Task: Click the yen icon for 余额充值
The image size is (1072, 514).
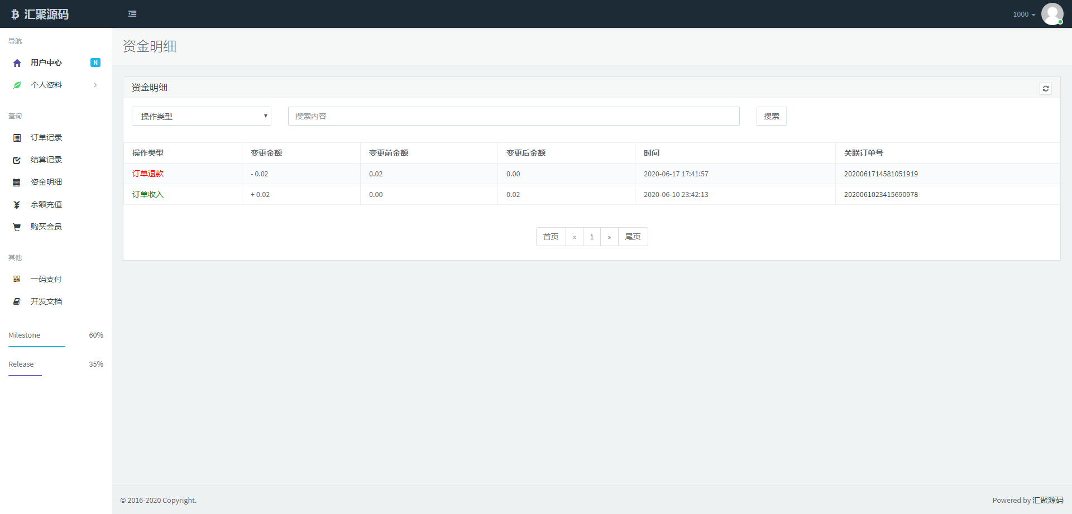Action: click(x=17, y=205)
